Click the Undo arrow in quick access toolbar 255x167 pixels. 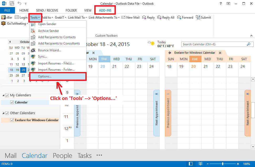[19, 3]
